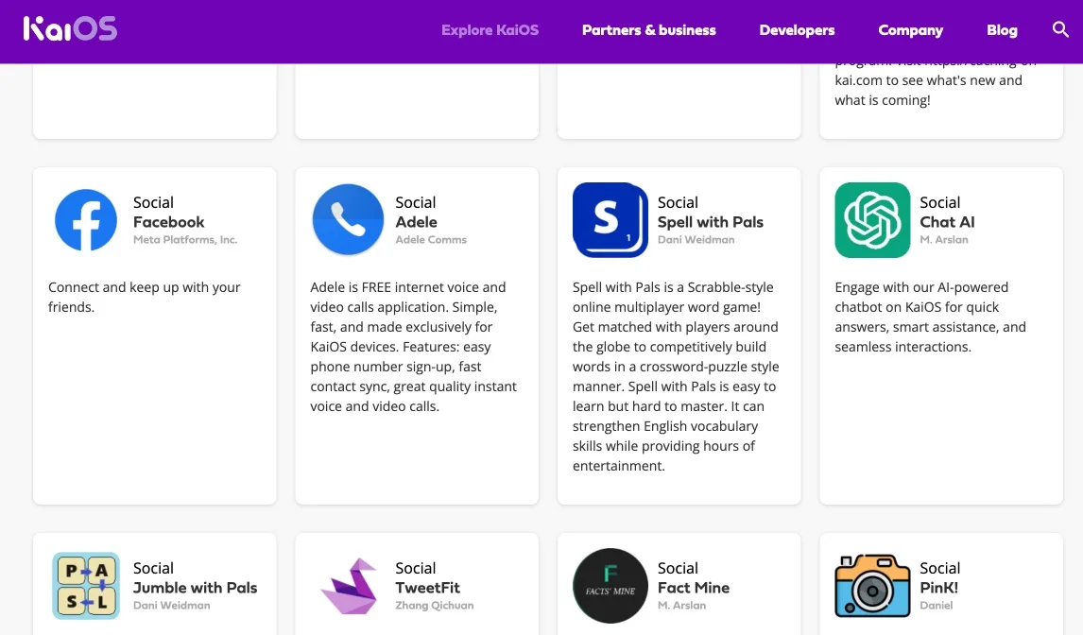Viewport: 1083px width, 635px height.
Task: Click the Fact Mine round icon
Action: (610, 586)
